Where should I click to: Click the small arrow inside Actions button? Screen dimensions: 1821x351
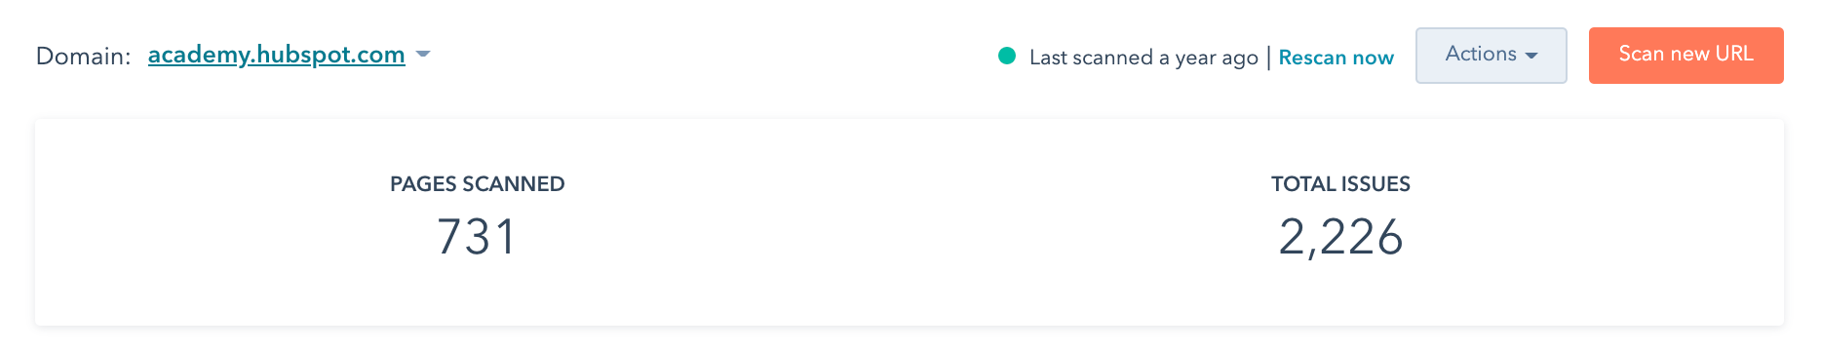(x=1531, y=57)
